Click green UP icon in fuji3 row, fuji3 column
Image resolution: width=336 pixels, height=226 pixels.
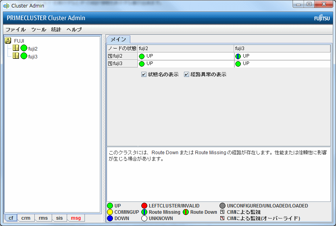click(x=238, y=64)
